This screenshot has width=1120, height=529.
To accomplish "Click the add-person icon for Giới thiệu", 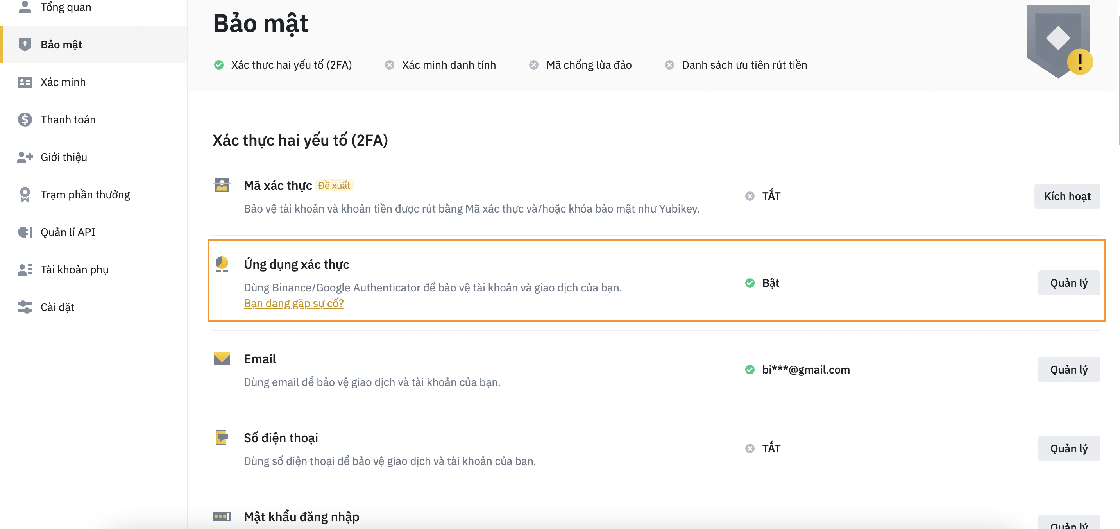I will [25, 157].
